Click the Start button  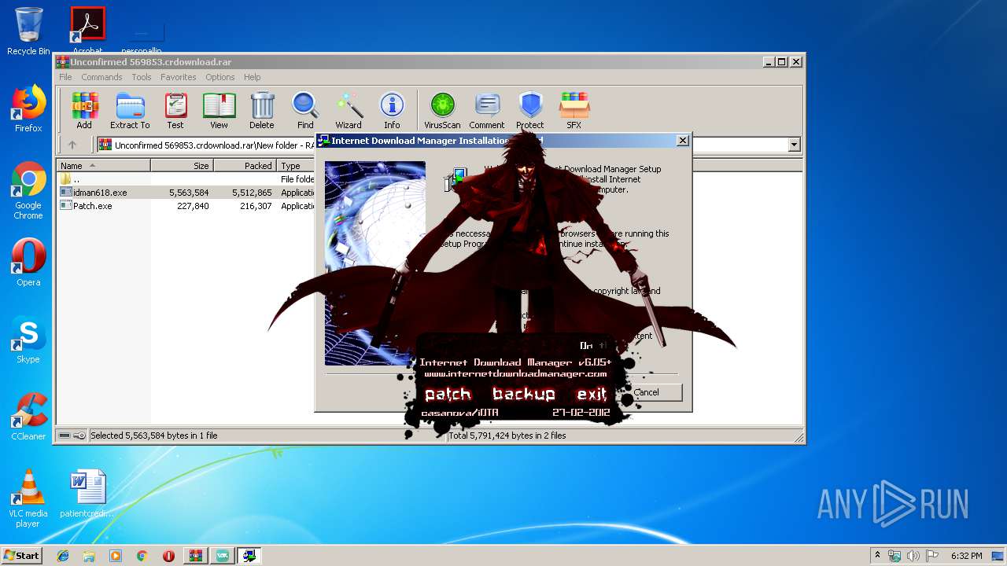click(x=21, y=555)
